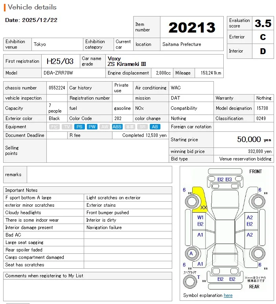Click the interior grade D
Screen dimensions: 276x304
(263, 51)
